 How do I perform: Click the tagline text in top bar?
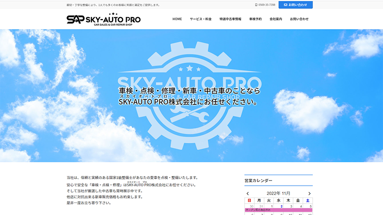point(113,5)
